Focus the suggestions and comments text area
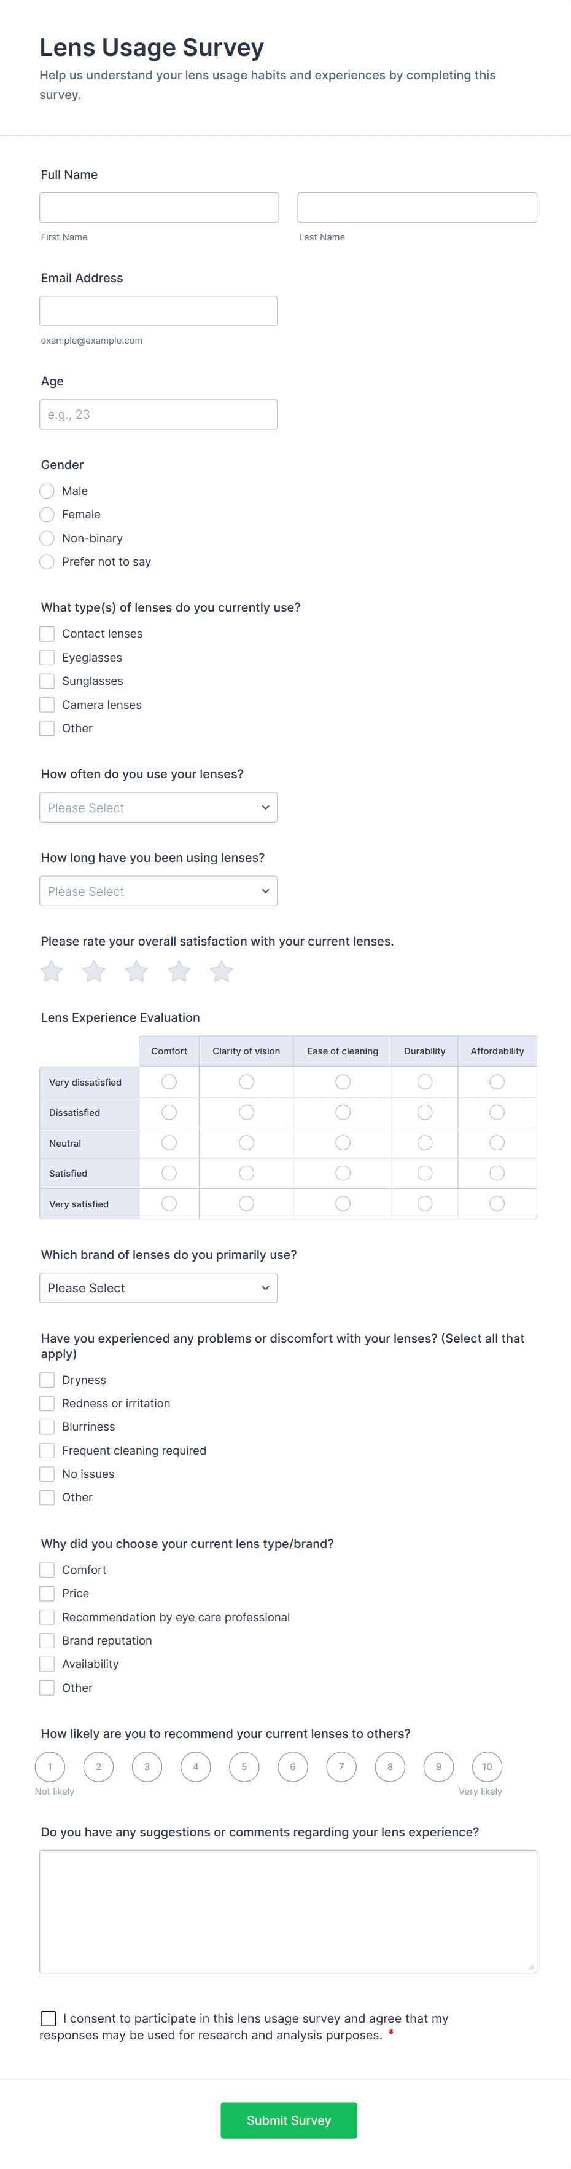The image size is (571, 2169). click(x=287, y=1911)
